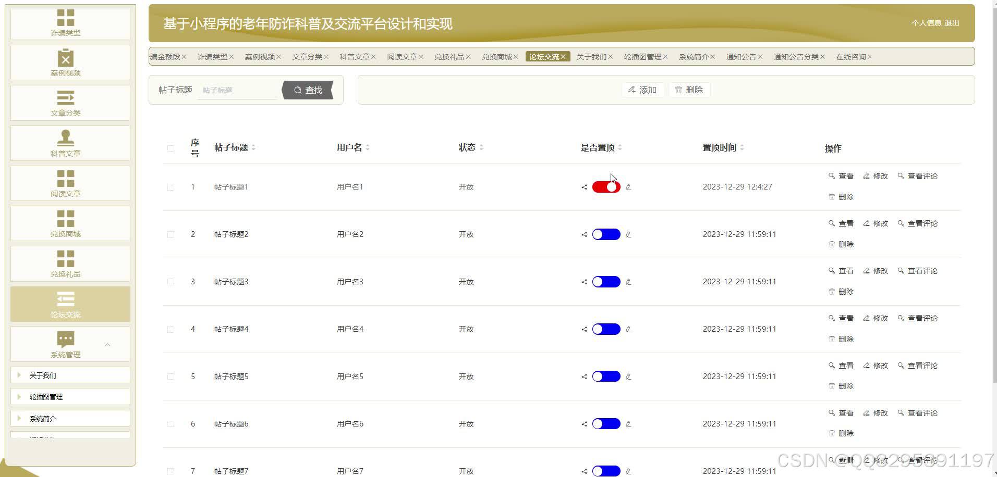Click share icon in row 帖子标题3
This screenshot has width=997, height=477.
click(584, 282)
